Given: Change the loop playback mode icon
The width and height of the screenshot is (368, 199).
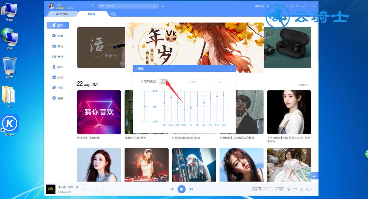Looking at the screenshot, I should coord(295,189).
